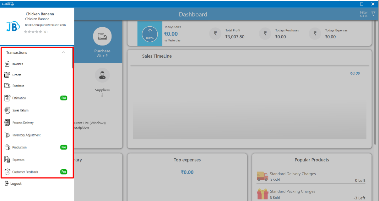
Task: Click the Customer Feedback icon
Action: click(x=7, y=172)
